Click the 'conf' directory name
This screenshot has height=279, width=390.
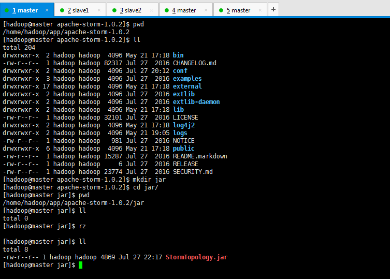click(180, 70)
